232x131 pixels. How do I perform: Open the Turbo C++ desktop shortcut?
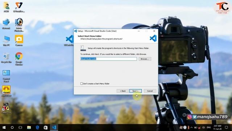(x=6, y=108)
